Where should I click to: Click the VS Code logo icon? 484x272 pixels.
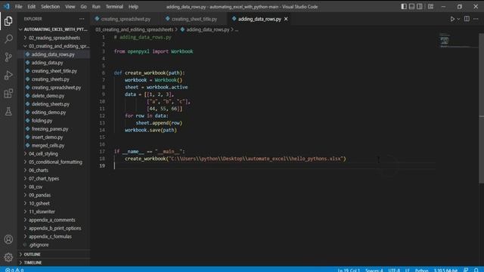tap(7, 6)
